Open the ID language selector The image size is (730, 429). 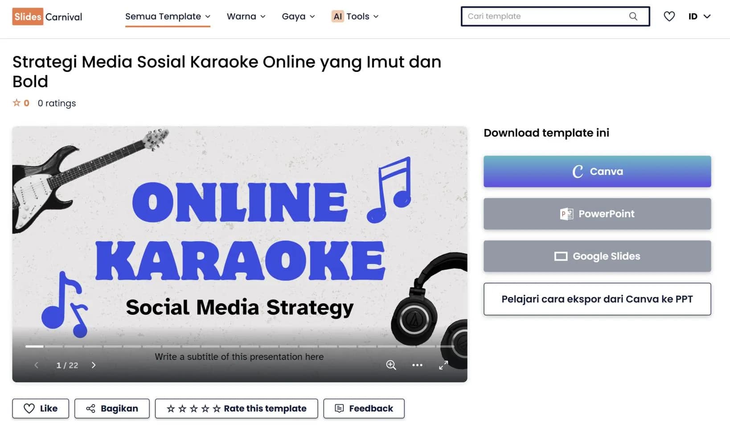pyautogui.click(x=698, y=16)
